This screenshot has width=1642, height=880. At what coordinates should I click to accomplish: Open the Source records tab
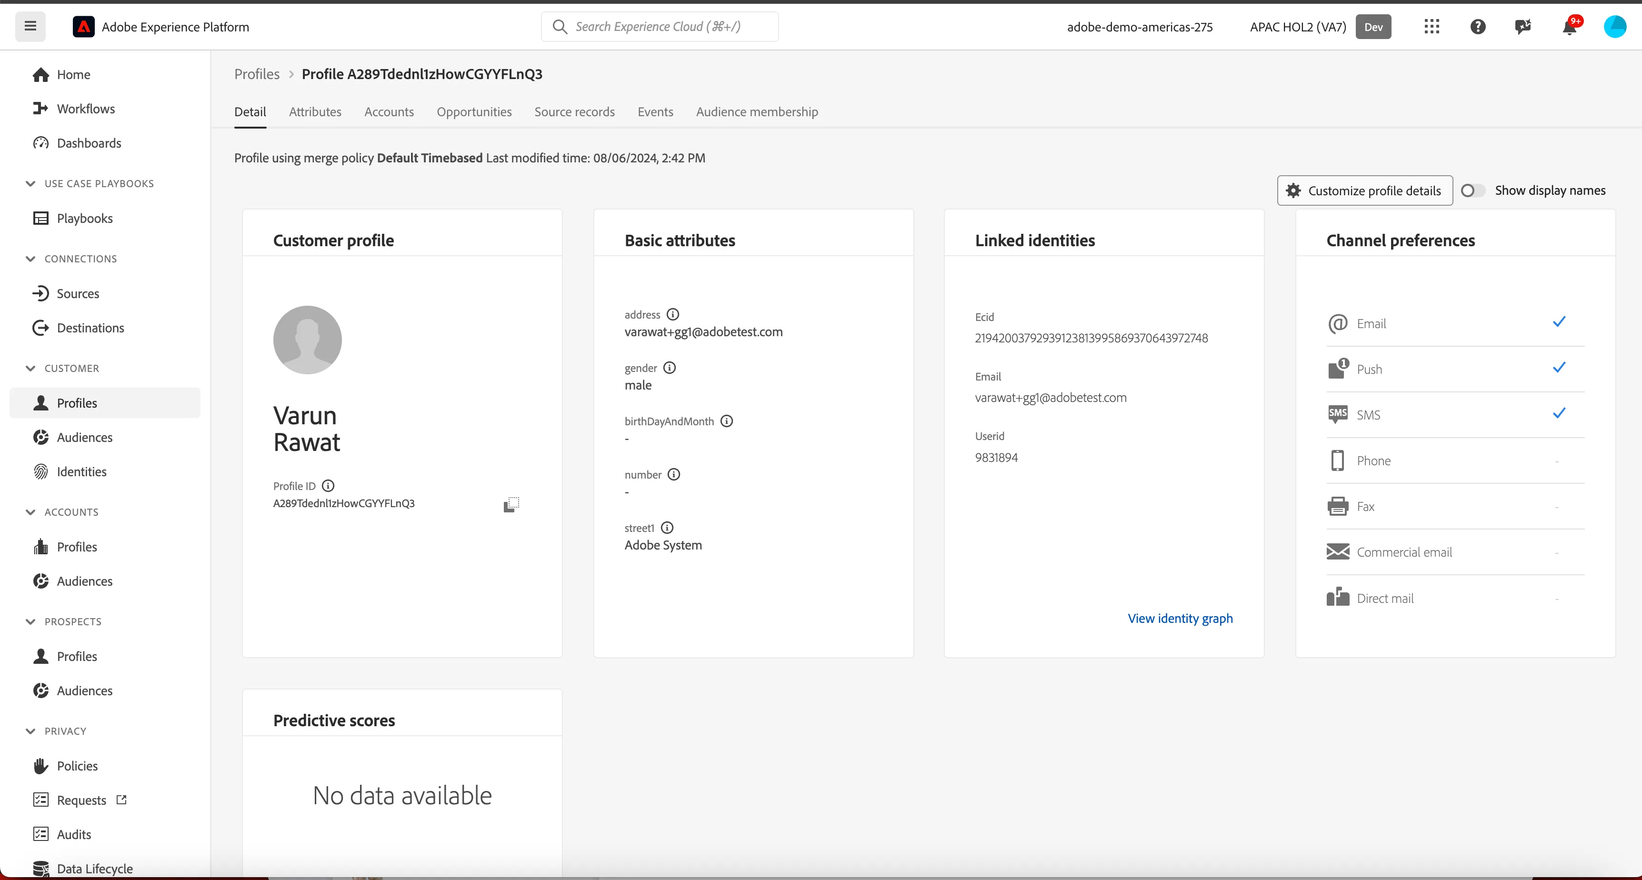(x=574, y=111)
